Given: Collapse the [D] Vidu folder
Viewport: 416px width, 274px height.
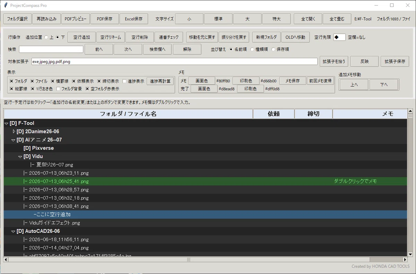Looking at the screenshot, I should (20, 157).
